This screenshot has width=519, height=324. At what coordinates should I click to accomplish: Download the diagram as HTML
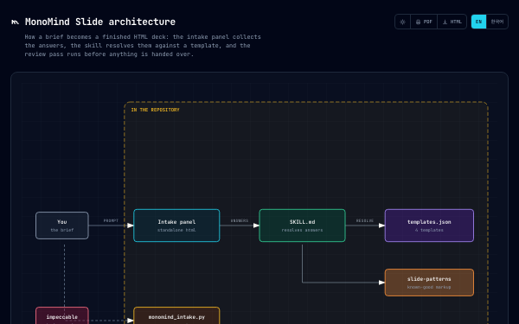click(452, 22)
